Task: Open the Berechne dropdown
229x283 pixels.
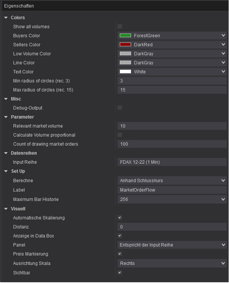Action: 223,181
